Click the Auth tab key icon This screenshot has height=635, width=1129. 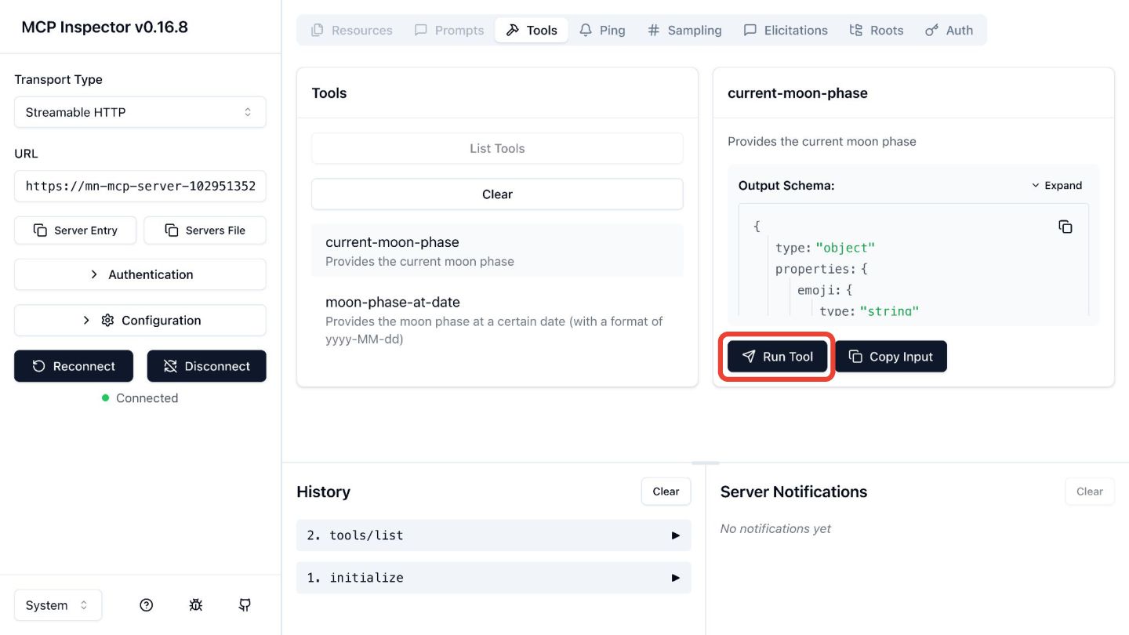pos(931,31)
